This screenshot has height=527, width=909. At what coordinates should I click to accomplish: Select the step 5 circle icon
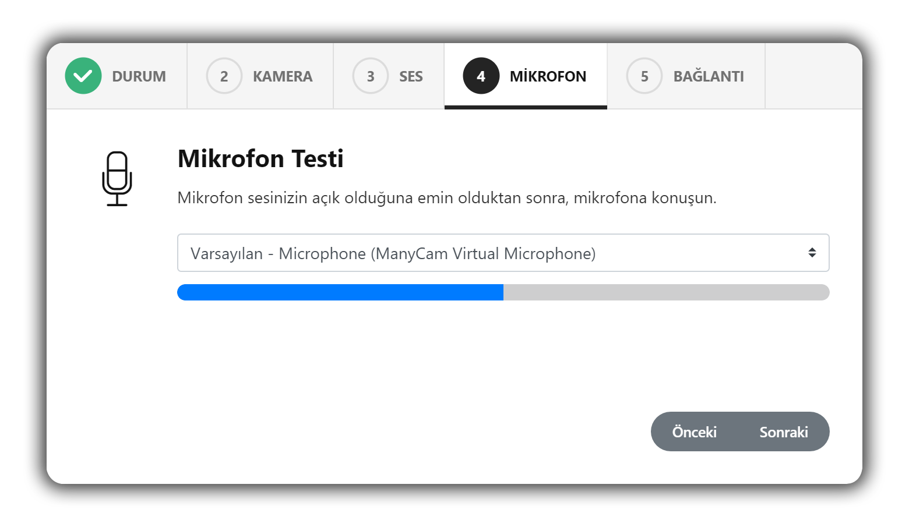(644, 76)
